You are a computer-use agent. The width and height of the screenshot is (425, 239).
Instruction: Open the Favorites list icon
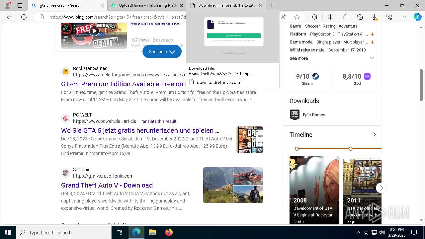coord(345,17)
